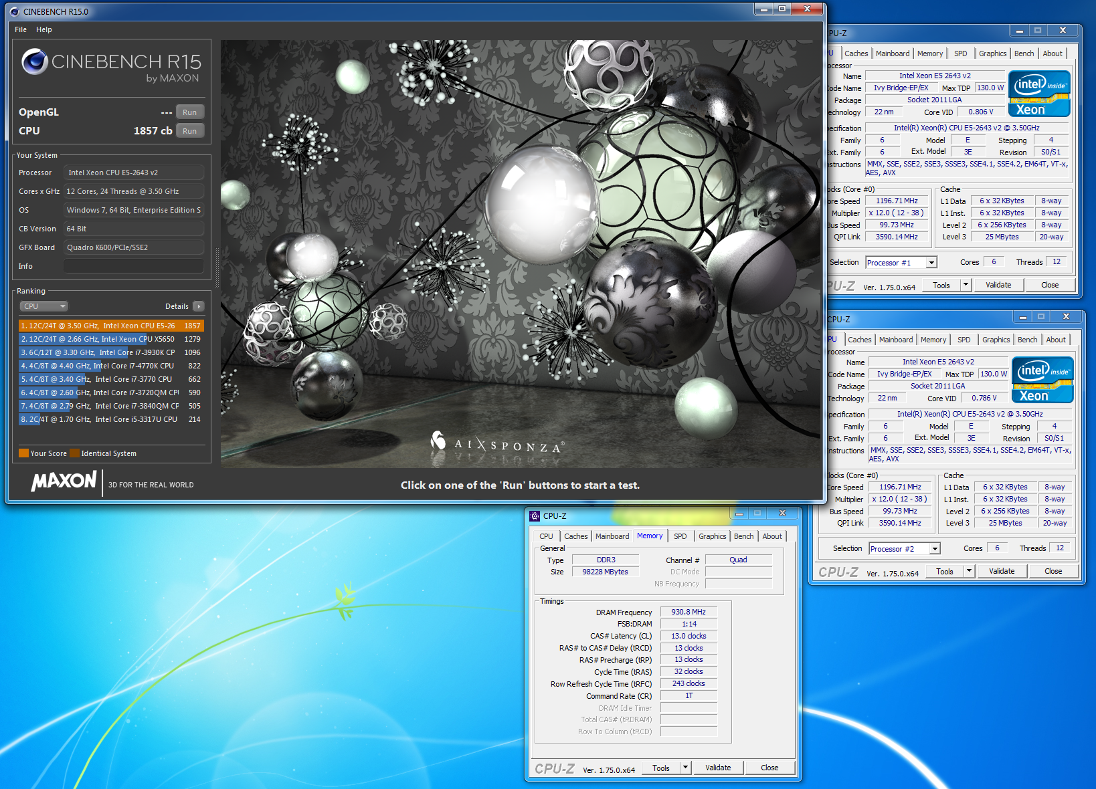Click the MAXON logo at bottom left
The width and height of the screenshot is (1096, 789).
click(64, 481)
